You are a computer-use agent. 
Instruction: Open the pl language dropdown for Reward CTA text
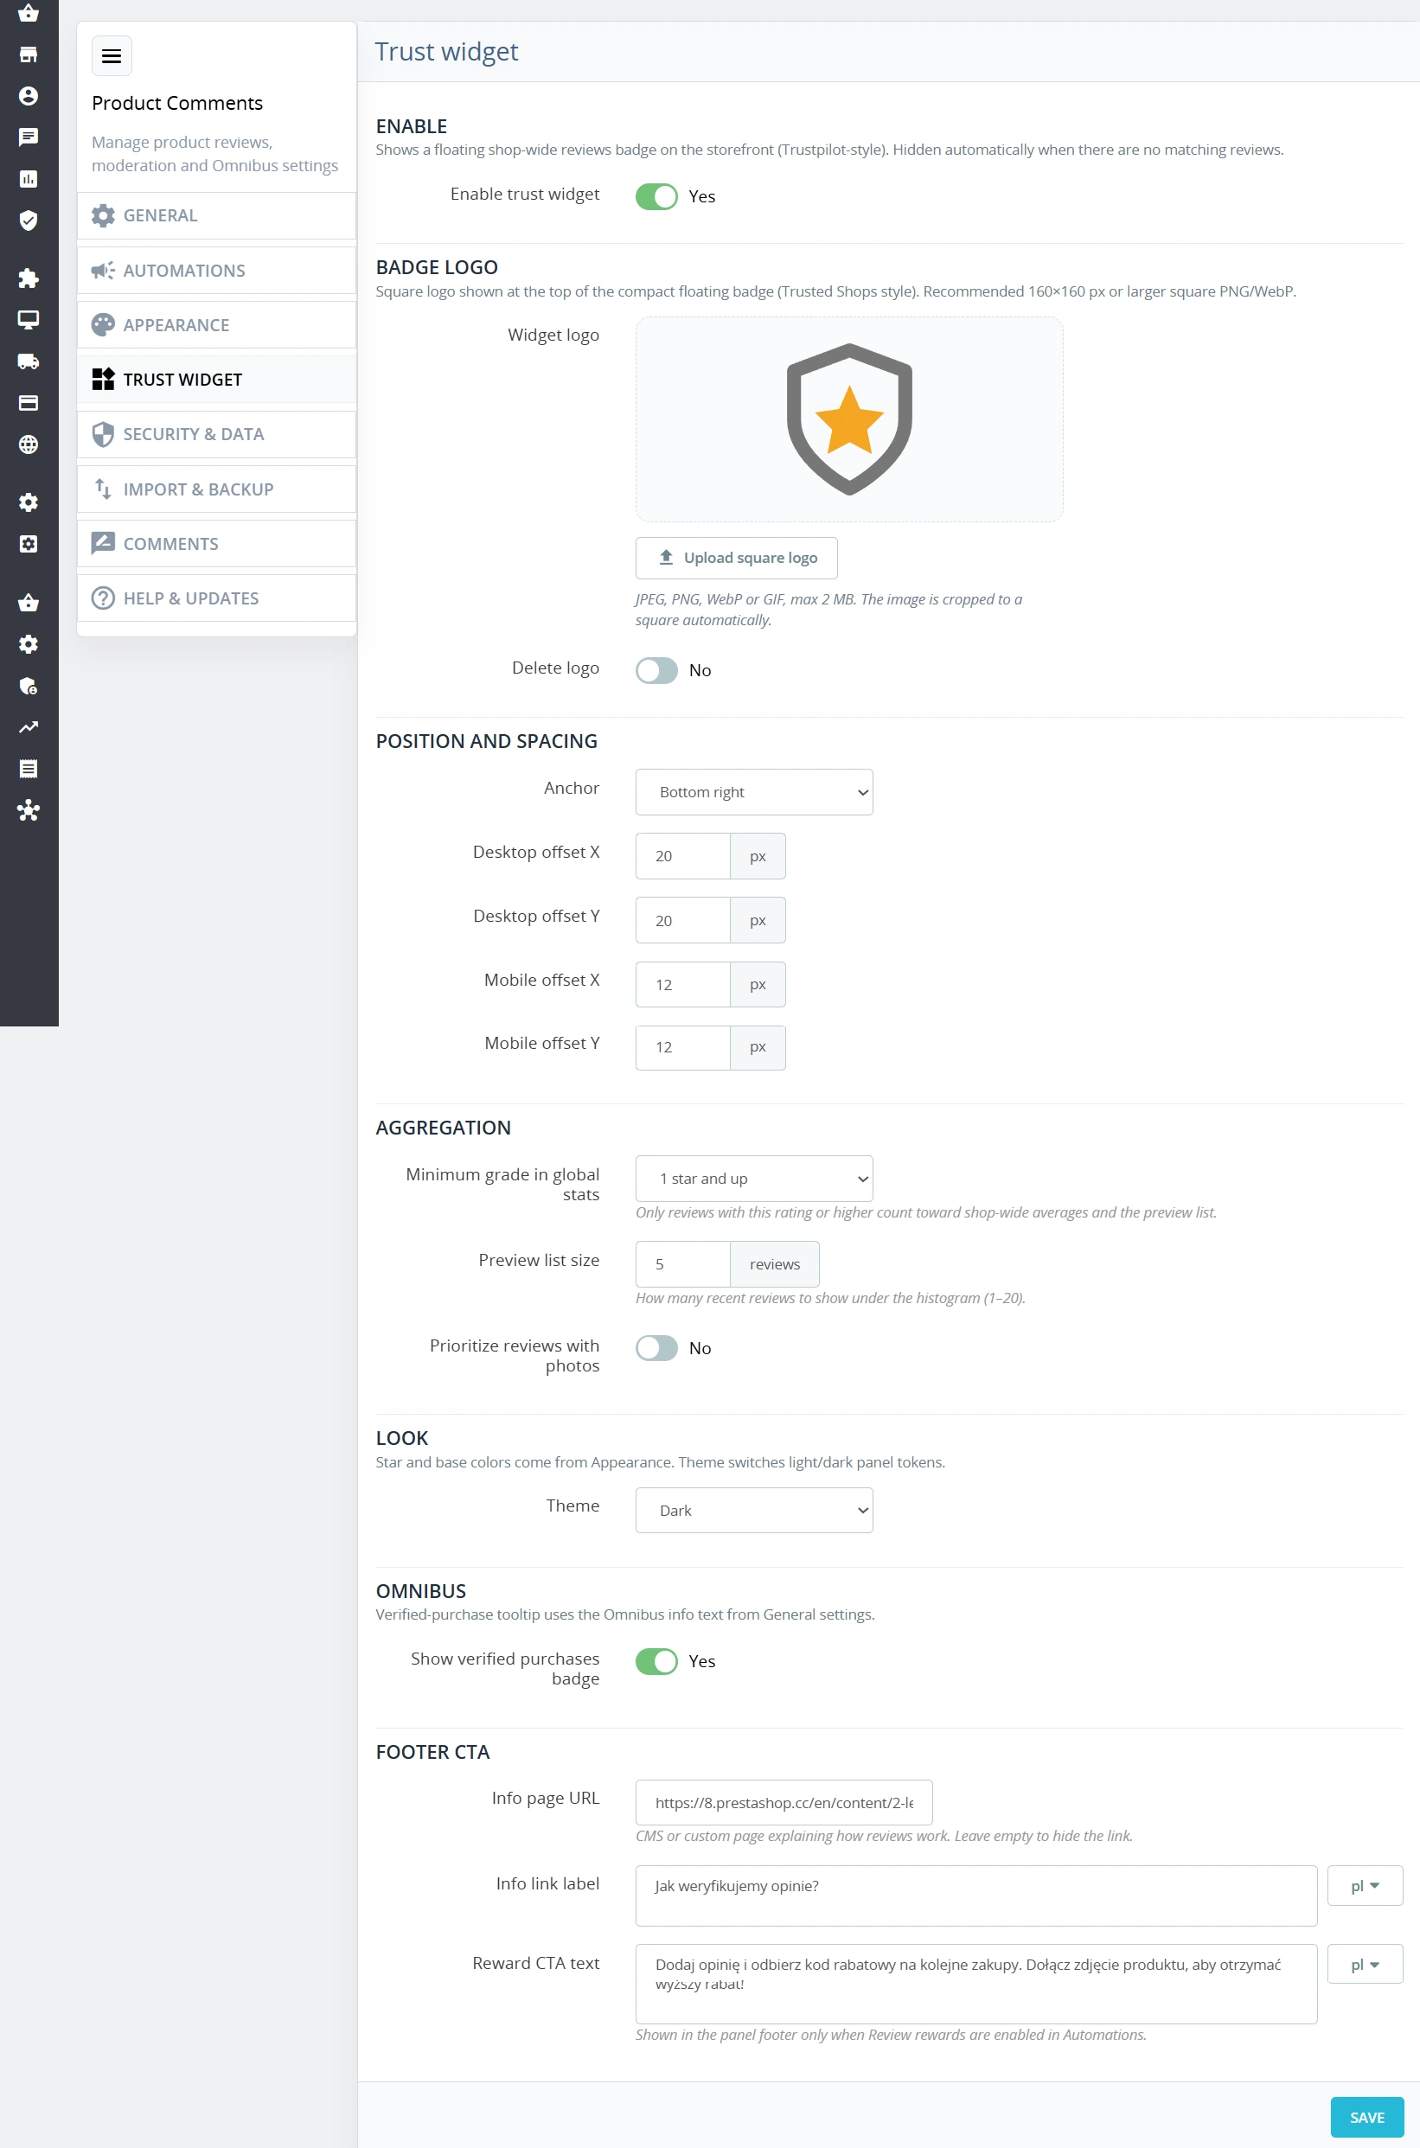point(1365,1964)
